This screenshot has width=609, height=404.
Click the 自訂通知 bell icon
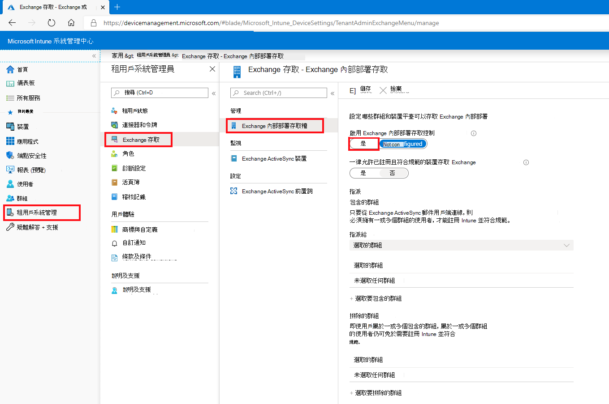point(114,243)
